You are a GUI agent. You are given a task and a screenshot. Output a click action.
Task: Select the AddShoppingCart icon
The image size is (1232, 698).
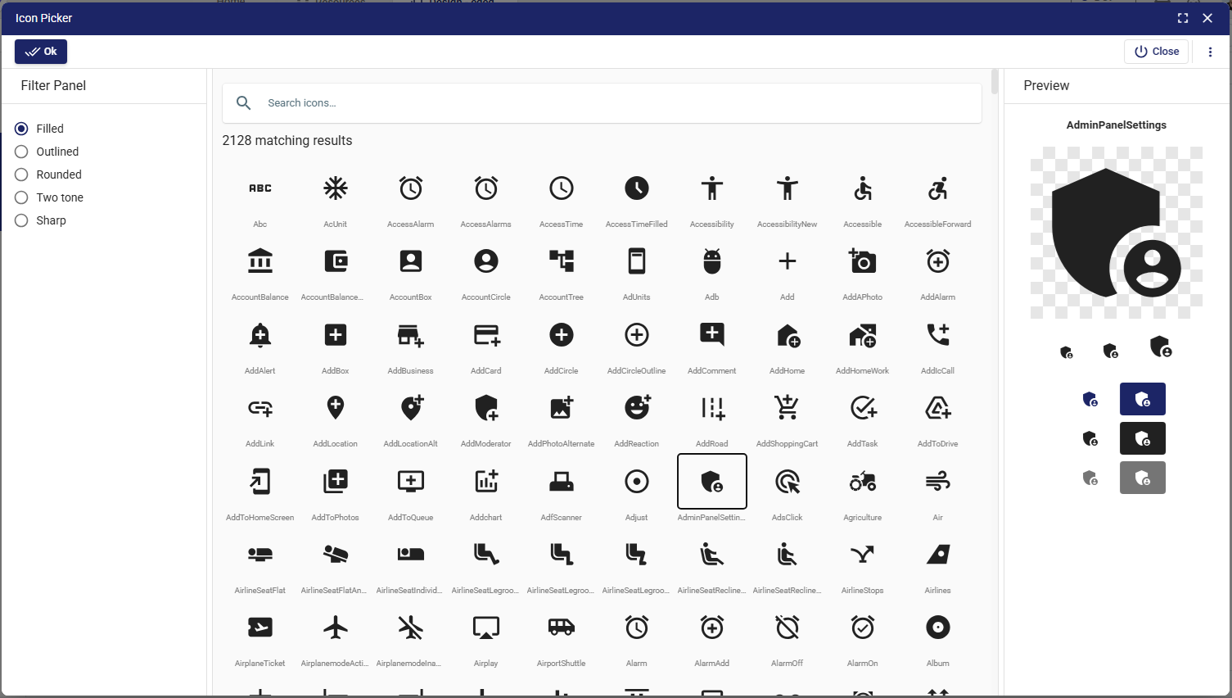[787, 408]
